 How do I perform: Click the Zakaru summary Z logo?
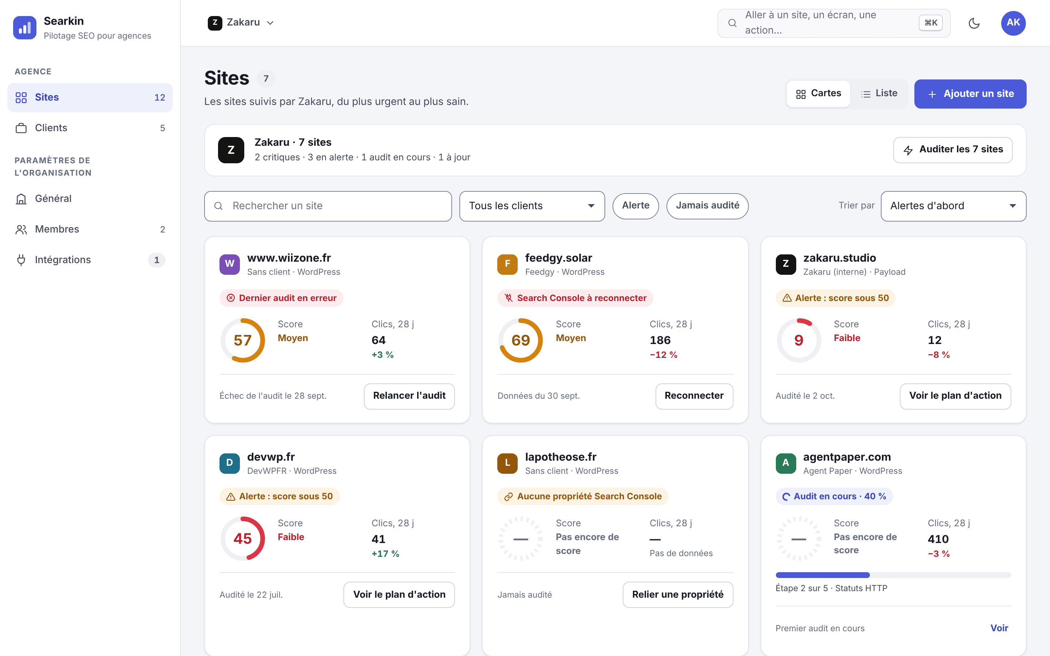[x=231, y=150]
